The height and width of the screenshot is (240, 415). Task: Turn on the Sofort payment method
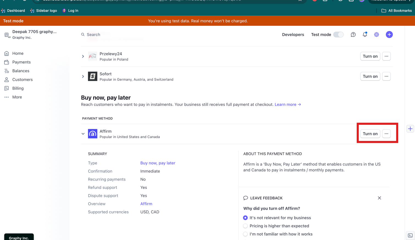[370, 76]
